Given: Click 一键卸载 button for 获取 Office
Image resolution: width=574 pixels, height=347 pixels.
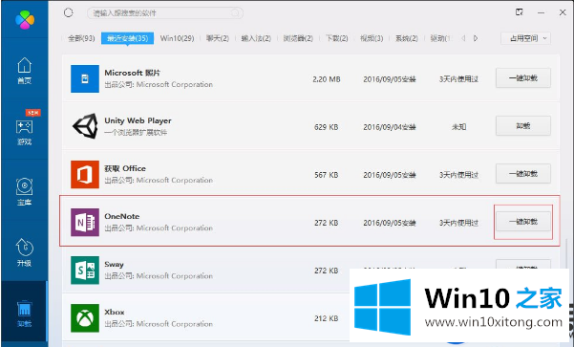Looking at the screenshot, I should (523, 174).
